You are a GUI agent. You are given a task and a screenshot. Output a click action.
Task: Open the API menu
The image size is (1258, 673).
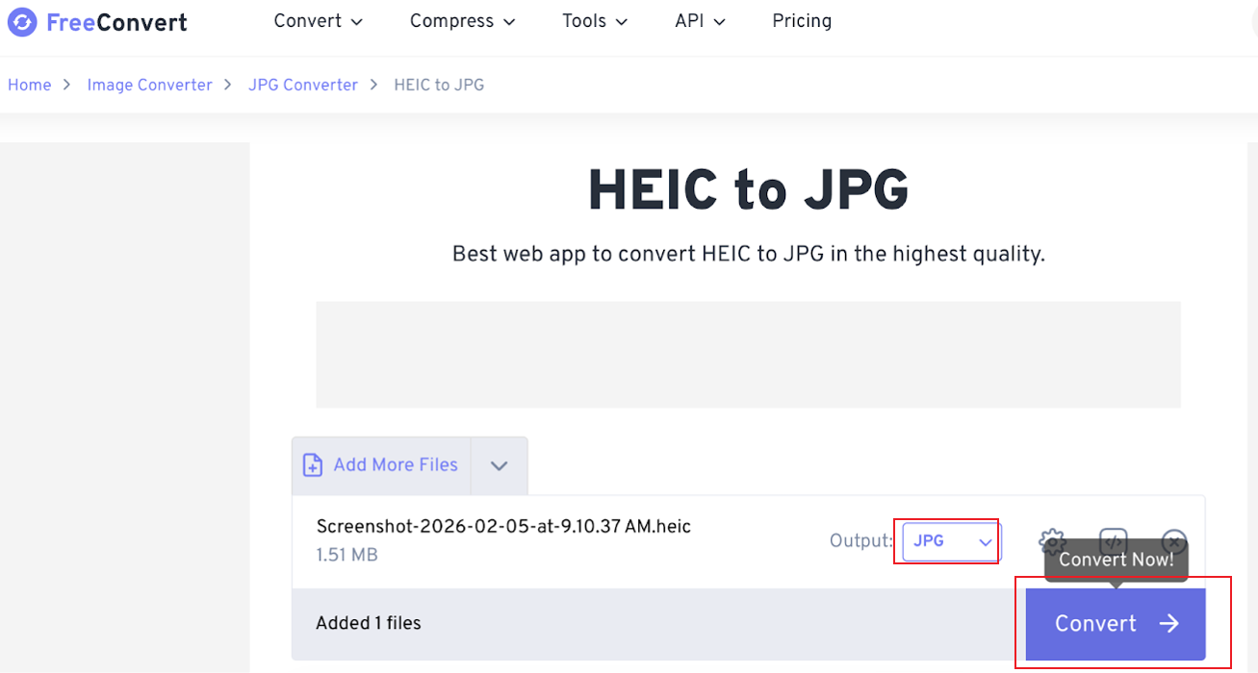point(700,20)
